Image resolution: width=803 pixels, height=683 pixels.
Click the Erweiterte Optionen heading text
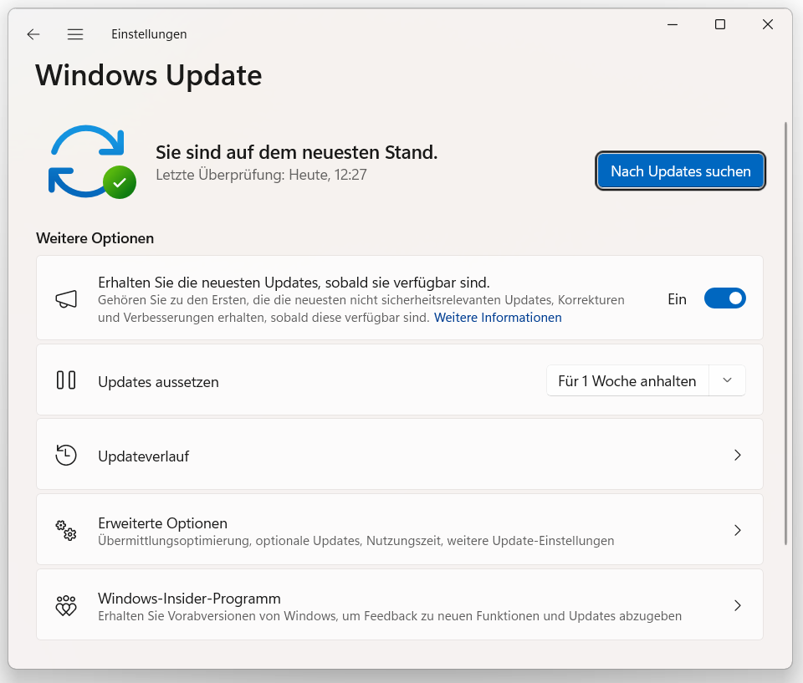coord(162,523)
